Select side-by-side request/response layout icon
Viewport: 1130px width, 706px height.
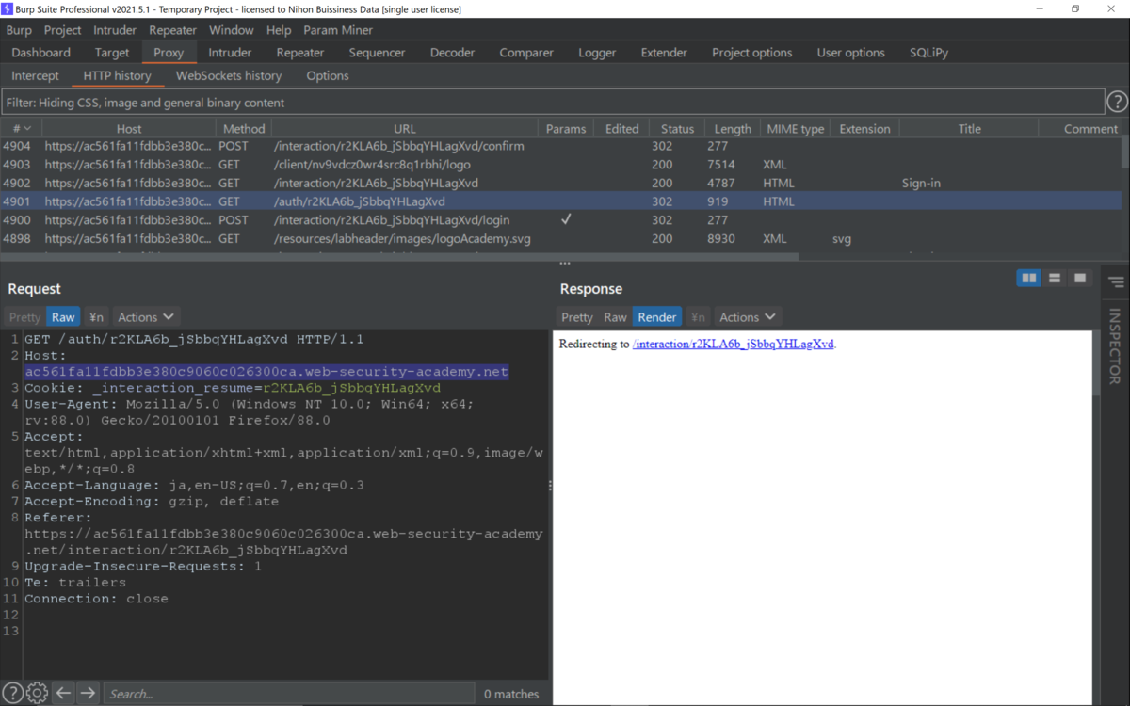1029,278
